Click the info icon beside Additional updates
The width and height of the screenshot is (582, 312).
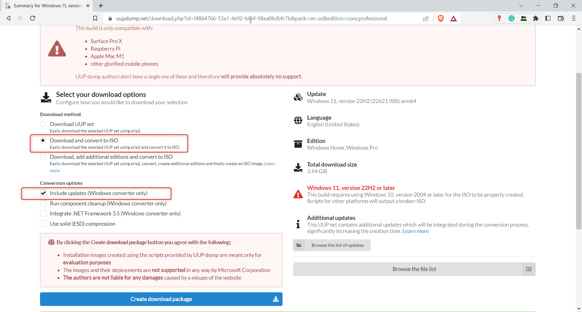pyautogui.click(x=298, y=224)
